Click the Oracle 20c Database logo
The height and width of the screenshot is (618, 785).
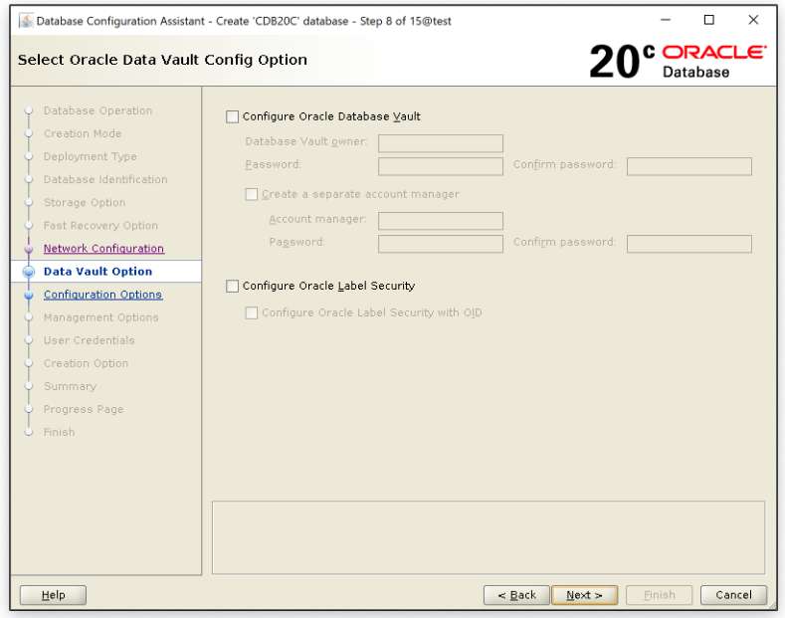pyautogui.click(x=678, y=61)
